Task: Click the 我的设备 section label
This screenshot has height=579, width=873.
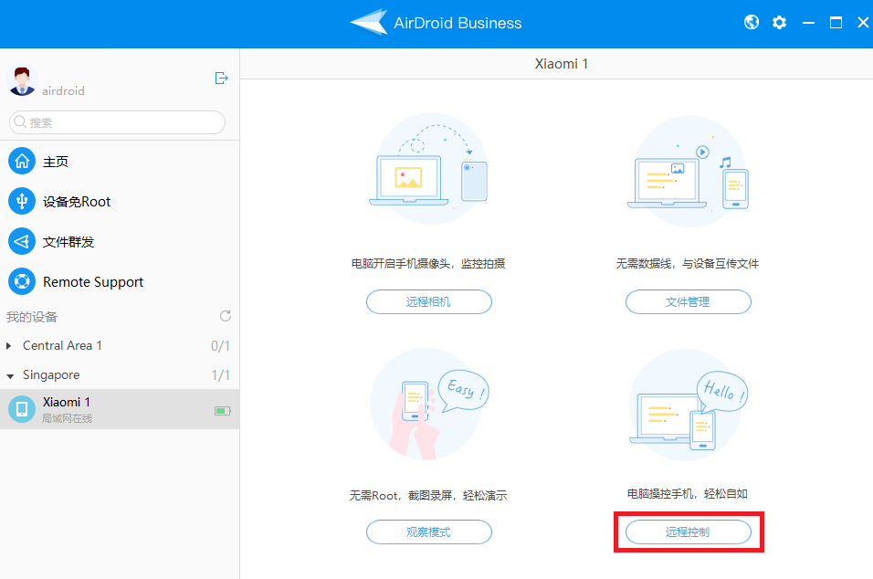Action: click(32, 317)
